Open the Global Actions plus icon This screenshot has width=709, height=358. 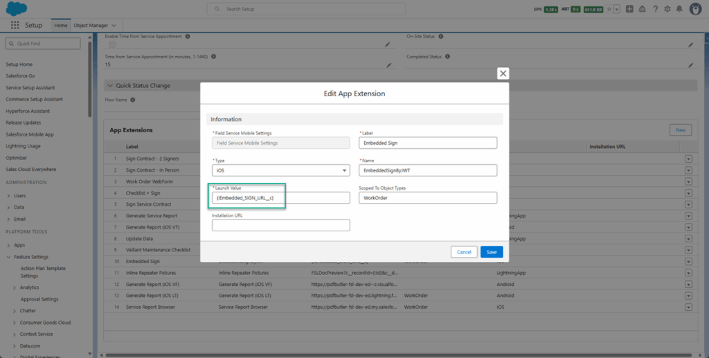pos(629,9)
